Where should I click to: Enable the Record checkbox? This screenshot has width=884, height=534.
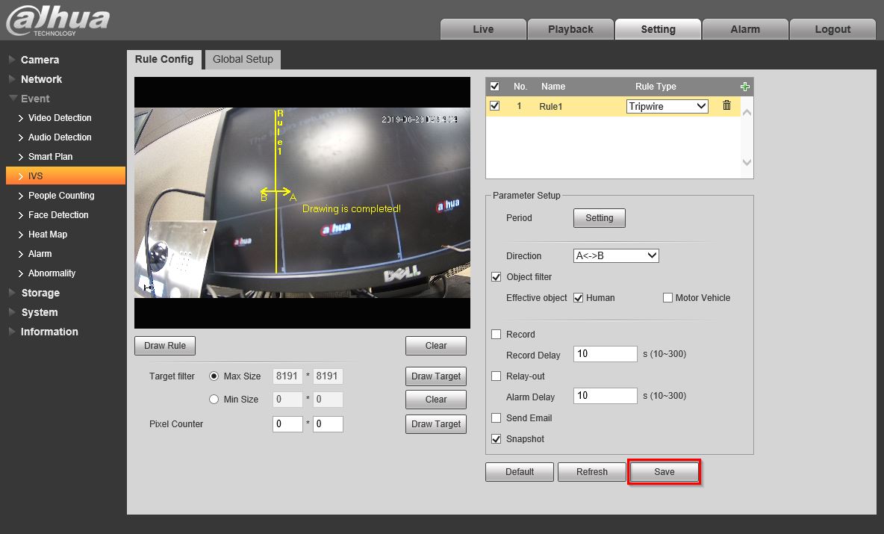coord(497,335)
